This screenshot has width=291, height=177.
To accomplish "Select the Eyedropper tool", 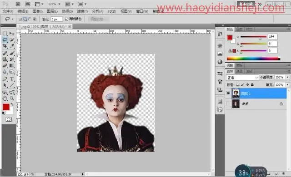I will tap(12, 46).
